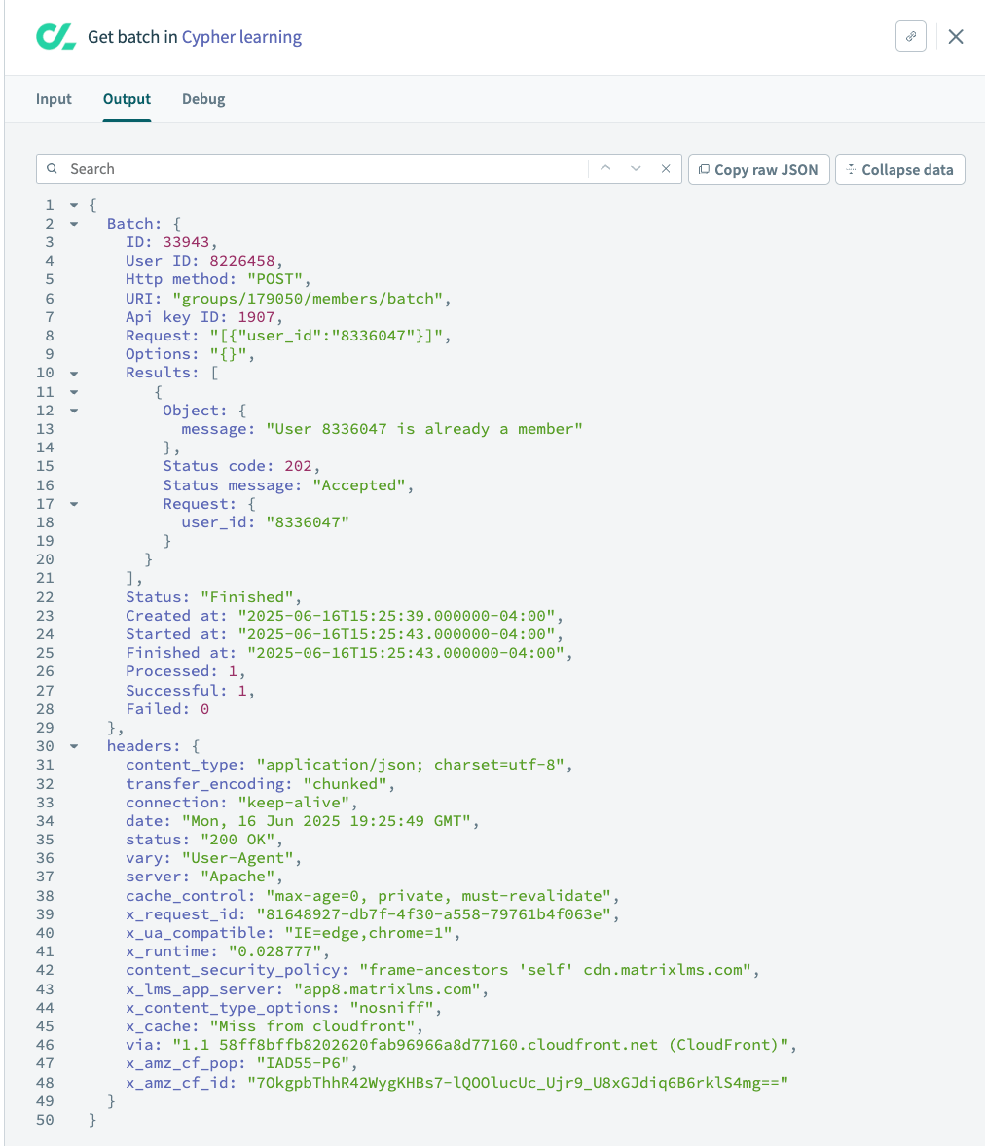Click the Finished at timestamp value
The width and height of the screenshot is (985, 1146).
406,653
